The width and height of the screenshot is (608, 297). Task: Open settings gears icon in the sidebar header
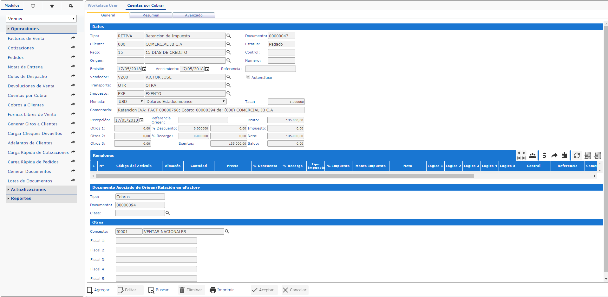tap(71, 6)
